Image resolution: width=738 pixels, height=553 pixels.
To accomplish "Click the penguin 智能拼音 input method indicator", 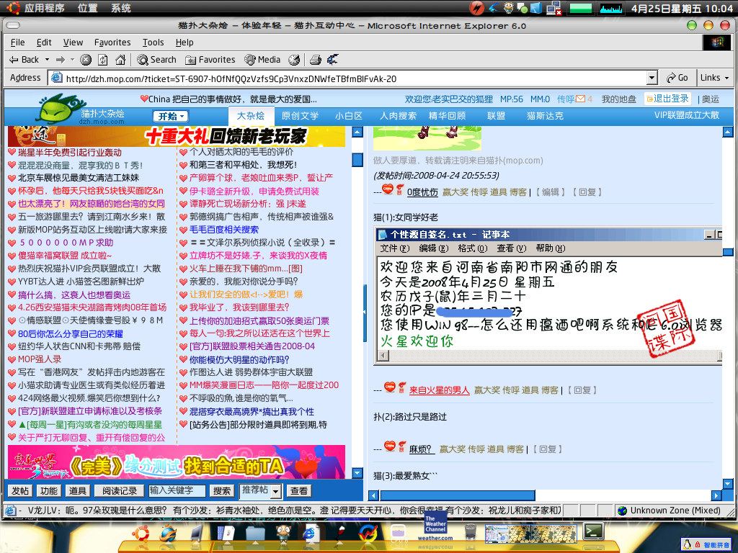I will 706,544.
